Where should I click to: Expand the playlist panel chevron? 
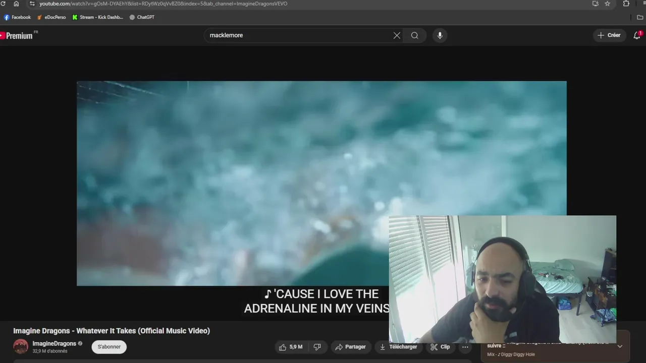(620, 346)
